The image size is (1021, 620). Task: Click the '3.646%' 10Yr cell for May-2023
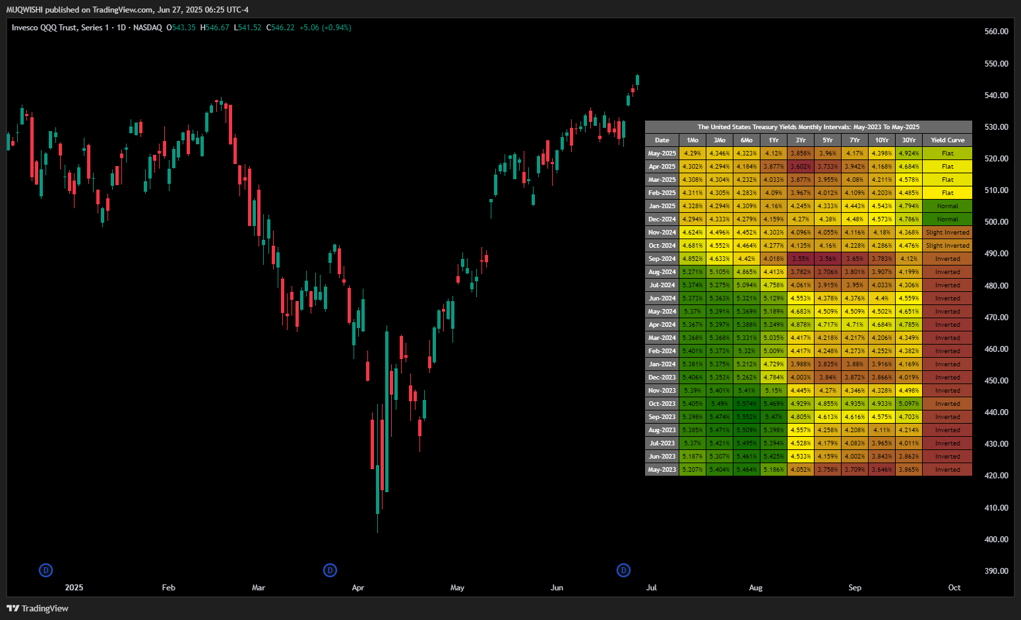click(882, 470)
